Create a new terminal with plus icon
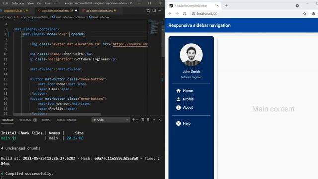 133,120
